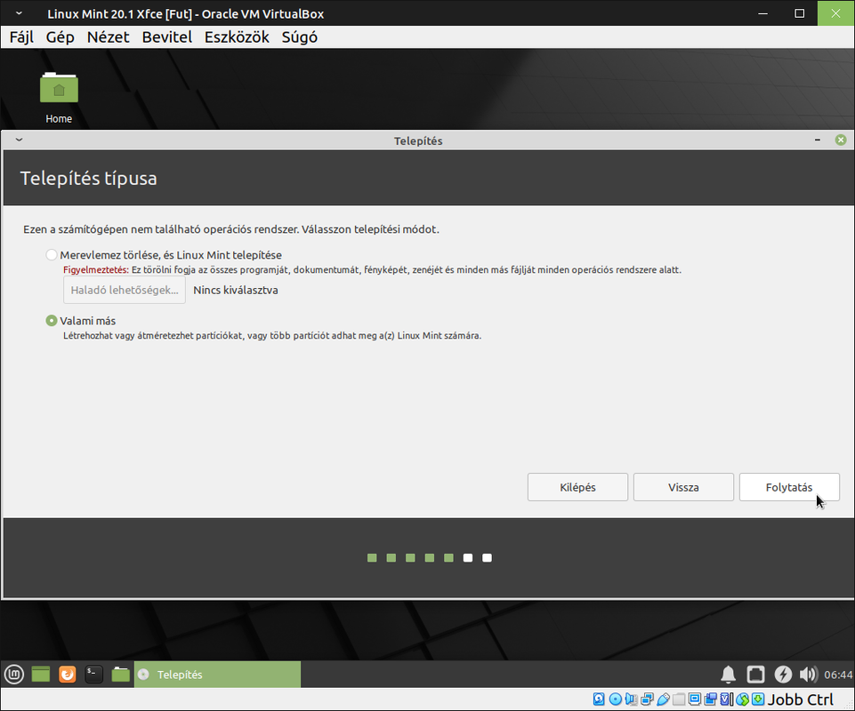Select the 'Valami más' radio option
This screenshot has width=855, height=711.
(52, 320)
